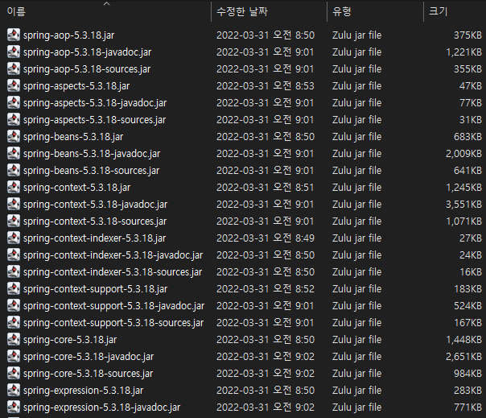
Task: Click the jar icon of spring-aop-5.3.18-javadoc.jar
Action: (14, 52)
